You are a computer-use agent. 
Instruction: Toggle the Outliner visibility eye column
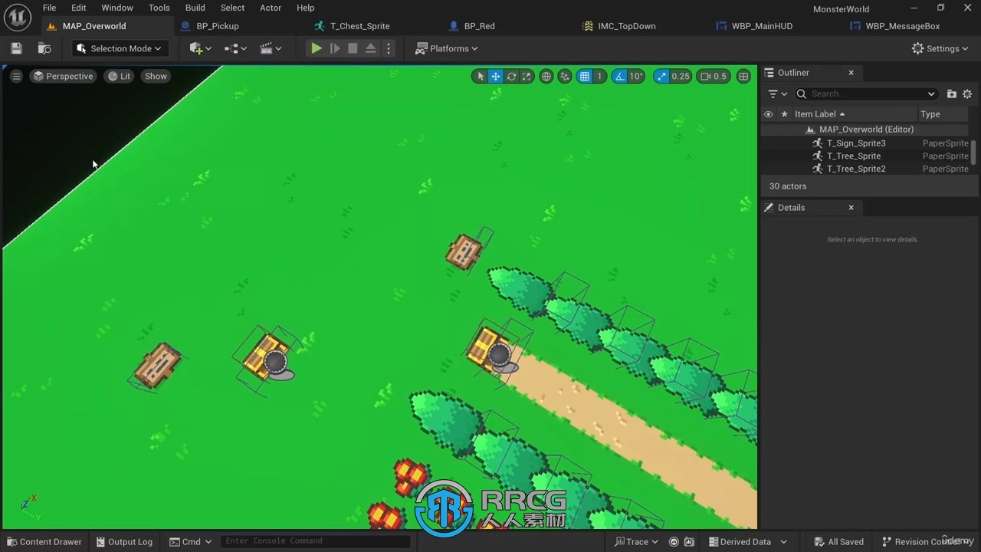tap(768, 114)
